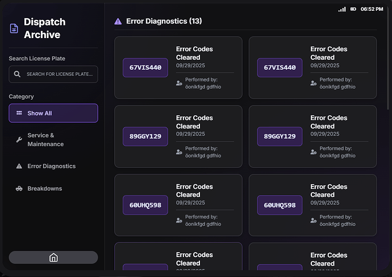
Task: Click the battery icon in status bar
Action: pyautogui.click(x=353, y=9)
